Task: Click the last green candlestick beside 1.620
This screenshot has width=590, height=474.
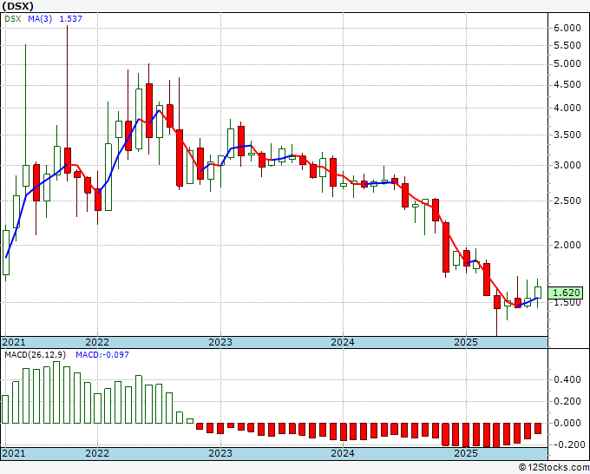Action: [x=538, y=293]
